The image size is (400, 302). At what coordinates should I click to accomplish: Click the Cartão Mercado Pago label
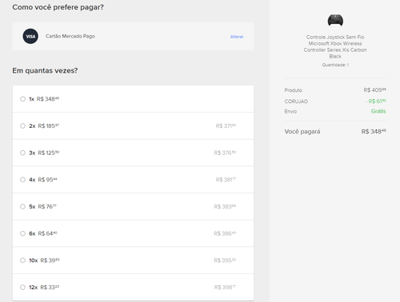[x=70, y=36]
